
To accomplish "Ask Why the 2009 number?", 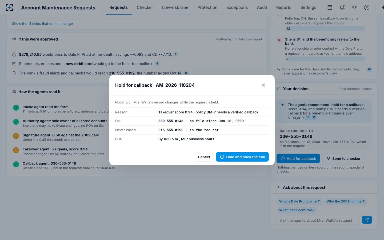I will 346,201.
